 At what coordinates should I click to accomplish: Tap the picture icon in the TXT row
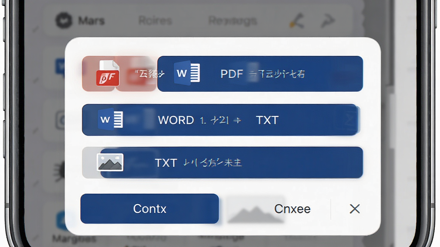click(x=110, y=162)
